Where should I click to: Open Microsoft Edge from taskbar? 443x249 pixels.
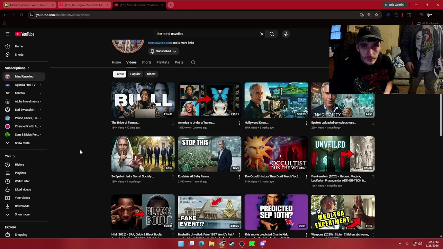[x=201, y=244]
